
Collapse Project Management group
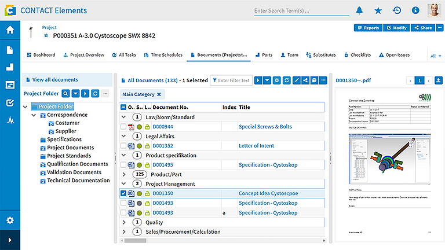(x=124, y=184)
